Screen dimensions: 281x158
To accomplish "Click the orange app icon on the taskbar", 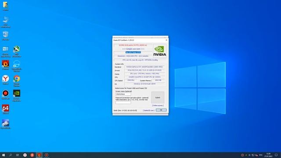I will (32, 155).
